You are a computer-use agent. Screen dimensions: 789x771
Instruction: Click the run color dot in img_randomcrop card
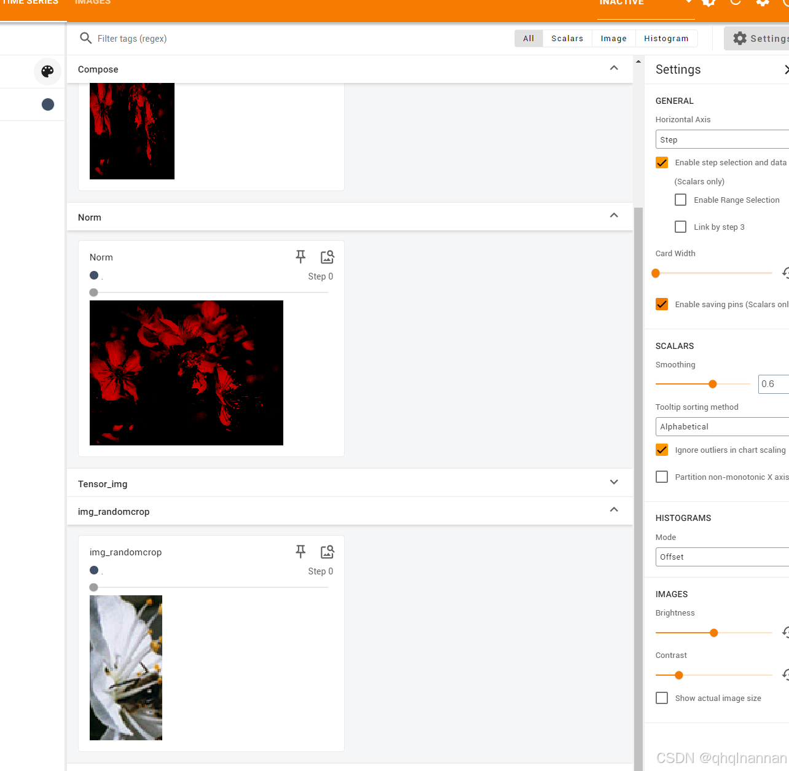(x=94, y=570)
